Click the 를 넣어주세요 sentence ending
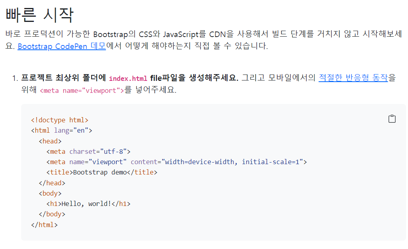The height and width of the screenshot is (249, 408). tap(150, 90)
